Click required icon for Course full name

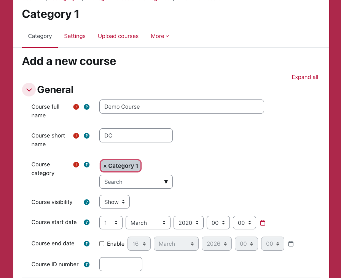(76, 107)
